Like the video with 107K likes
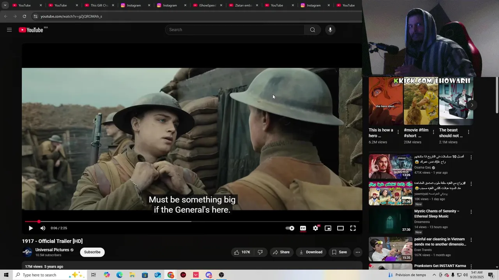This screenshot has height=280, width=499. click(x=242, y=252)
